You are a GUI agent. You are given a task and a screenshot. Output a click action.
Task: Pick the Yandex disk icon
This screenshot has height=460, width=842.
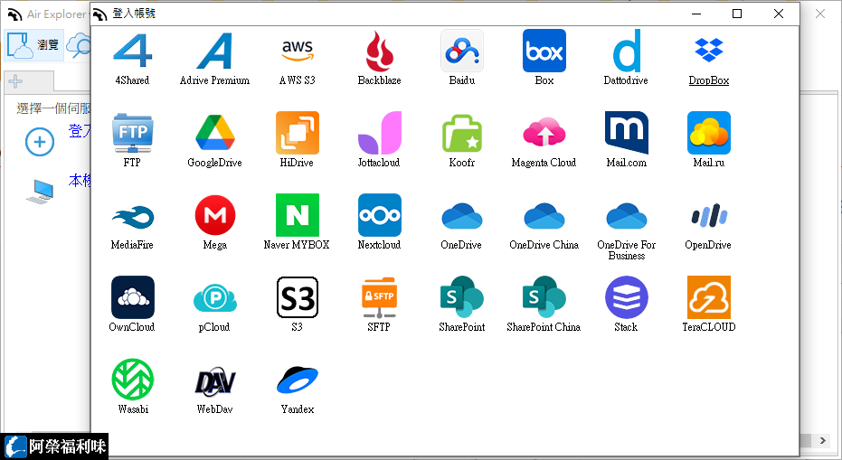[298, 380]
